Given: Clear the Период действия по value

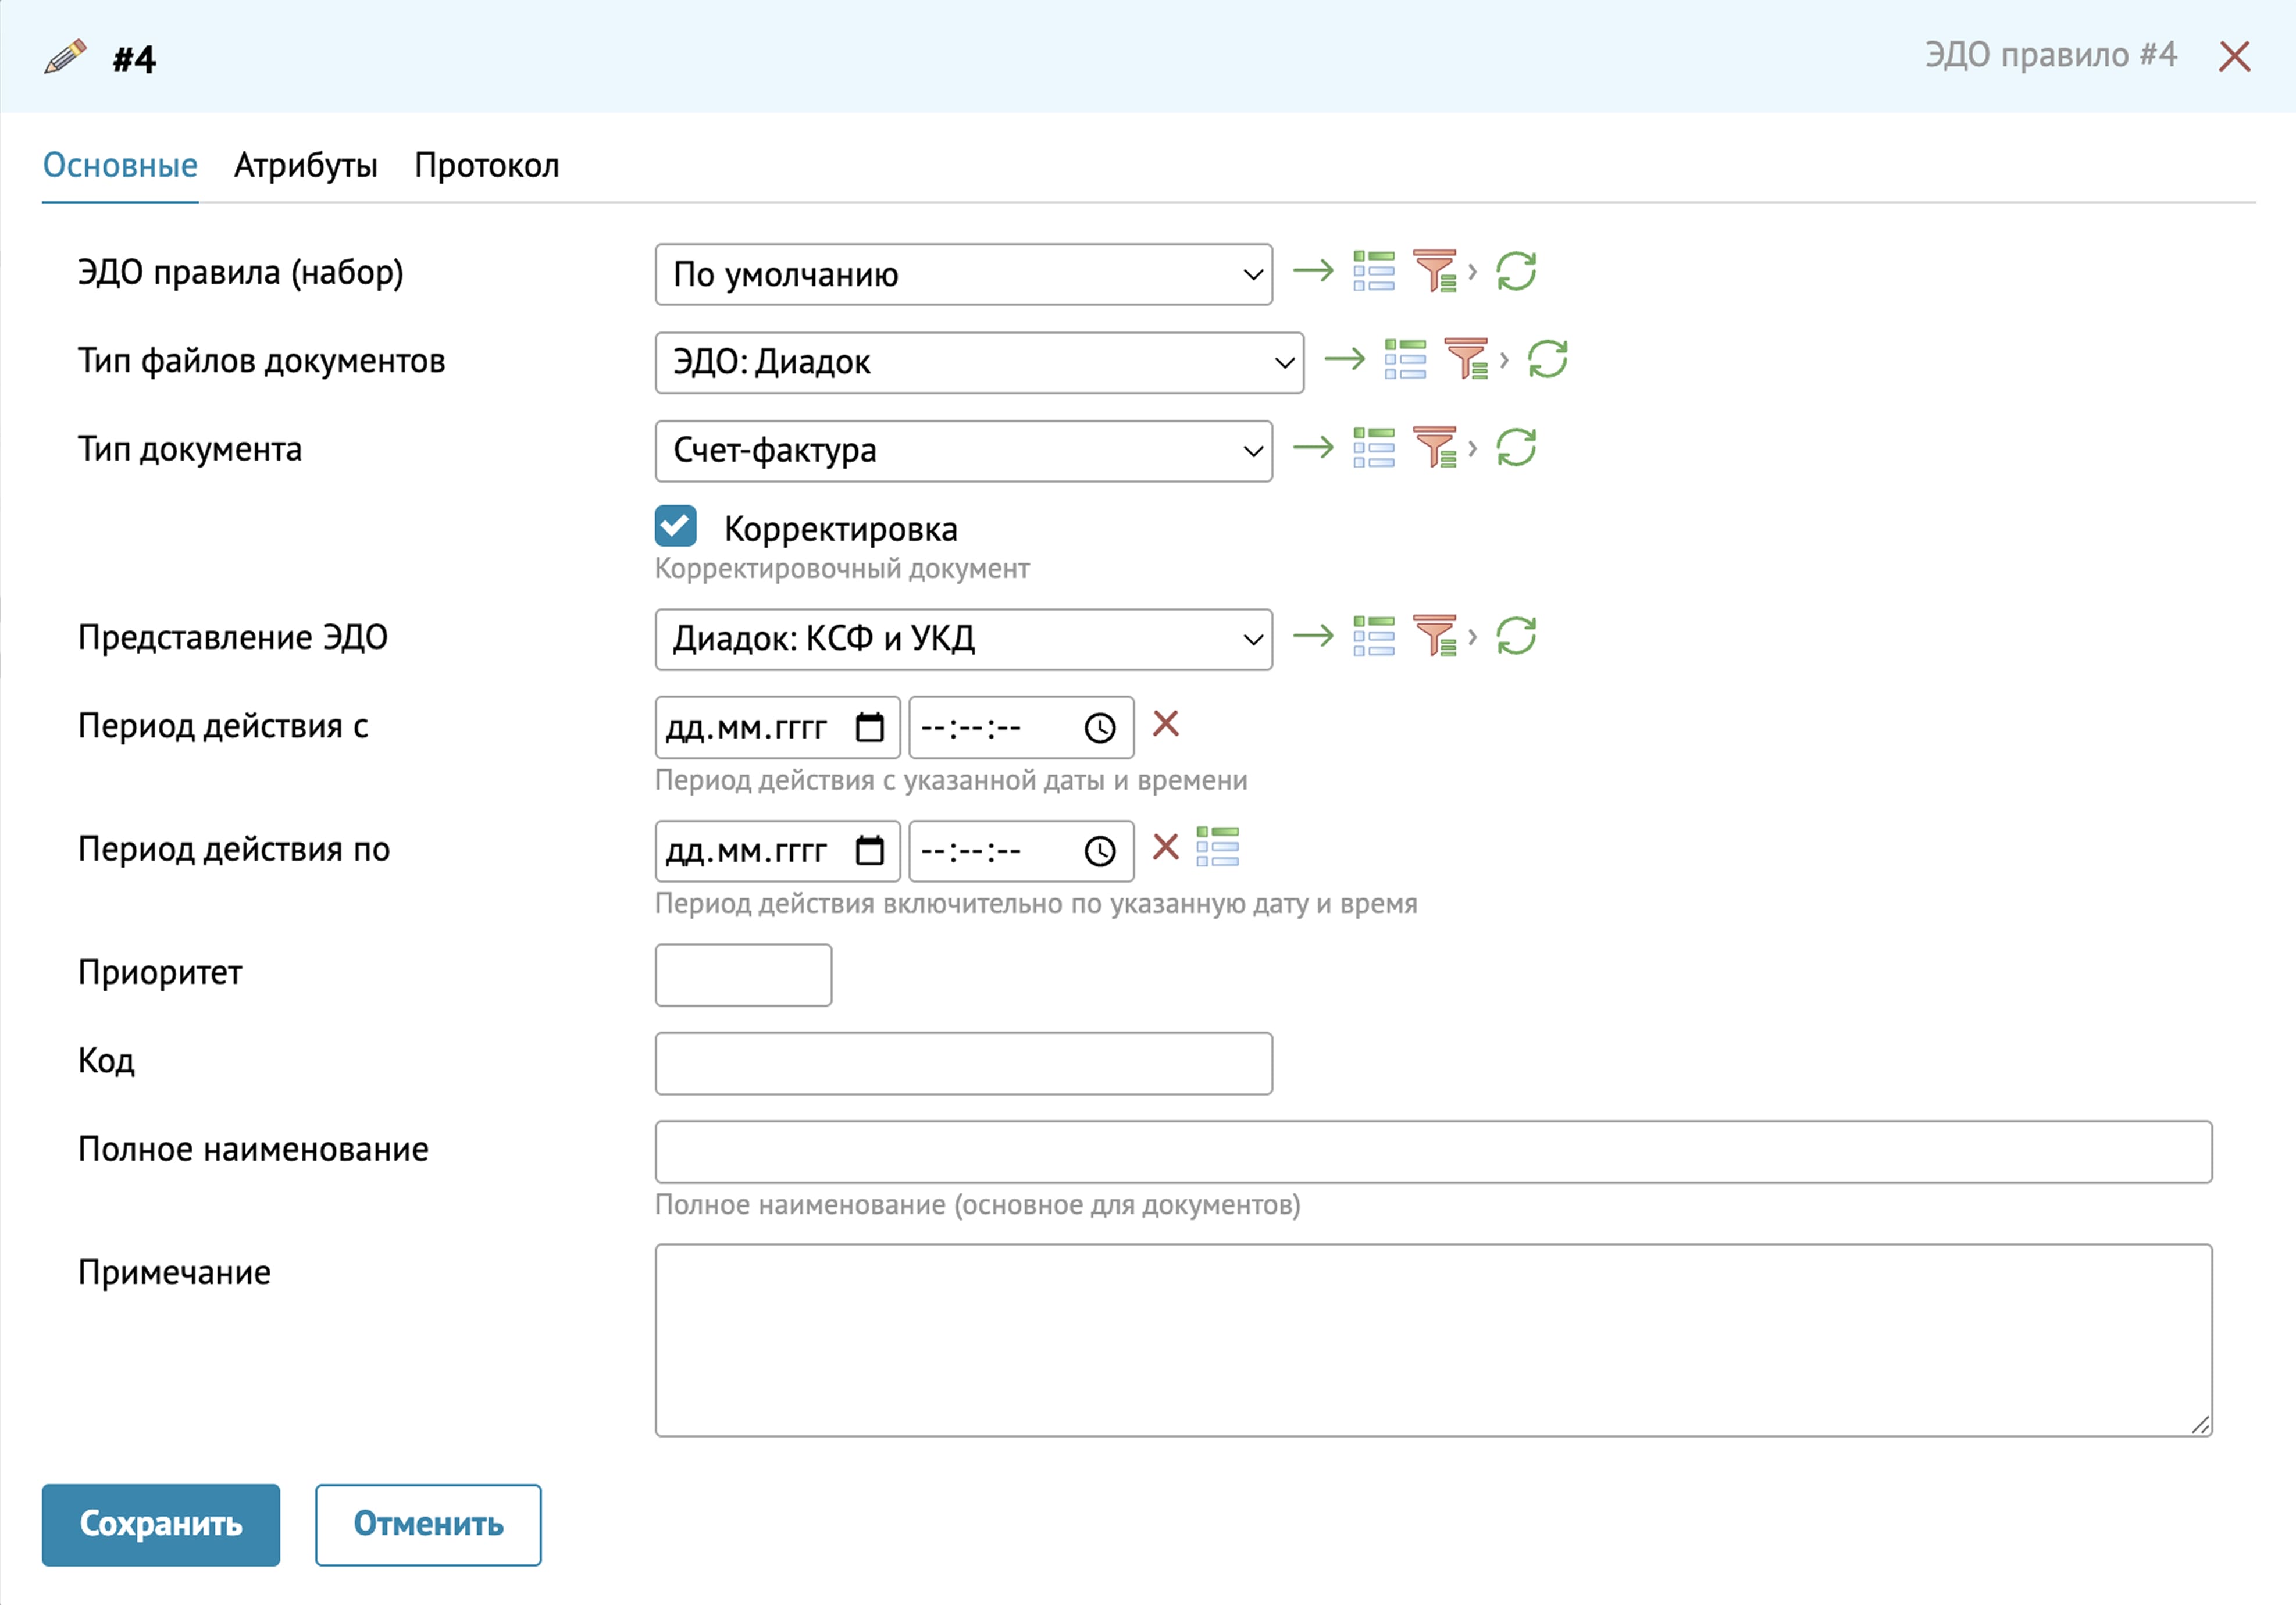Looking at the screenshot, I should point(1166,847).
